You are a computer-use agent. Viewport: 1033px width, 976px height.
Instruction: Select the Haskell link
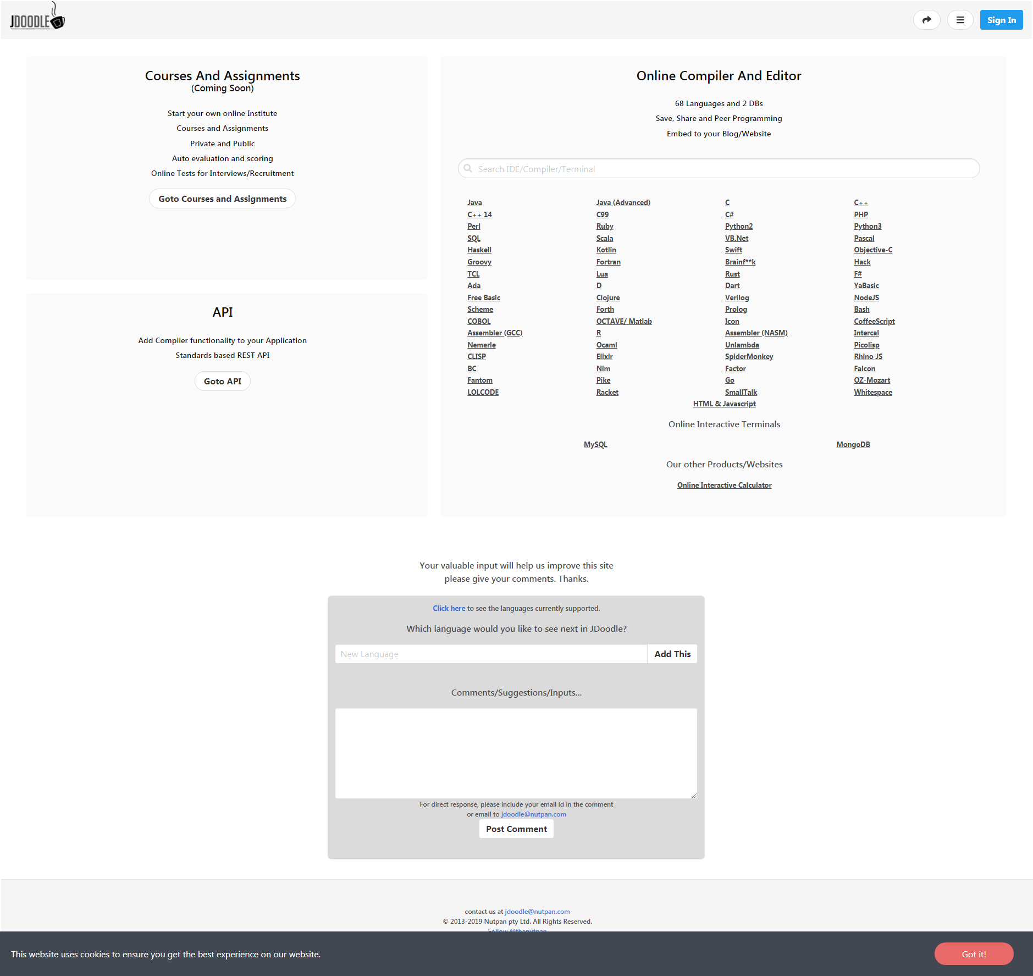(x=479, y=250)
